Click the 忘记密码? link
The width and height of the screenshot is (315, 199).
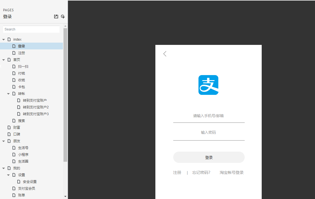point(201,172)
